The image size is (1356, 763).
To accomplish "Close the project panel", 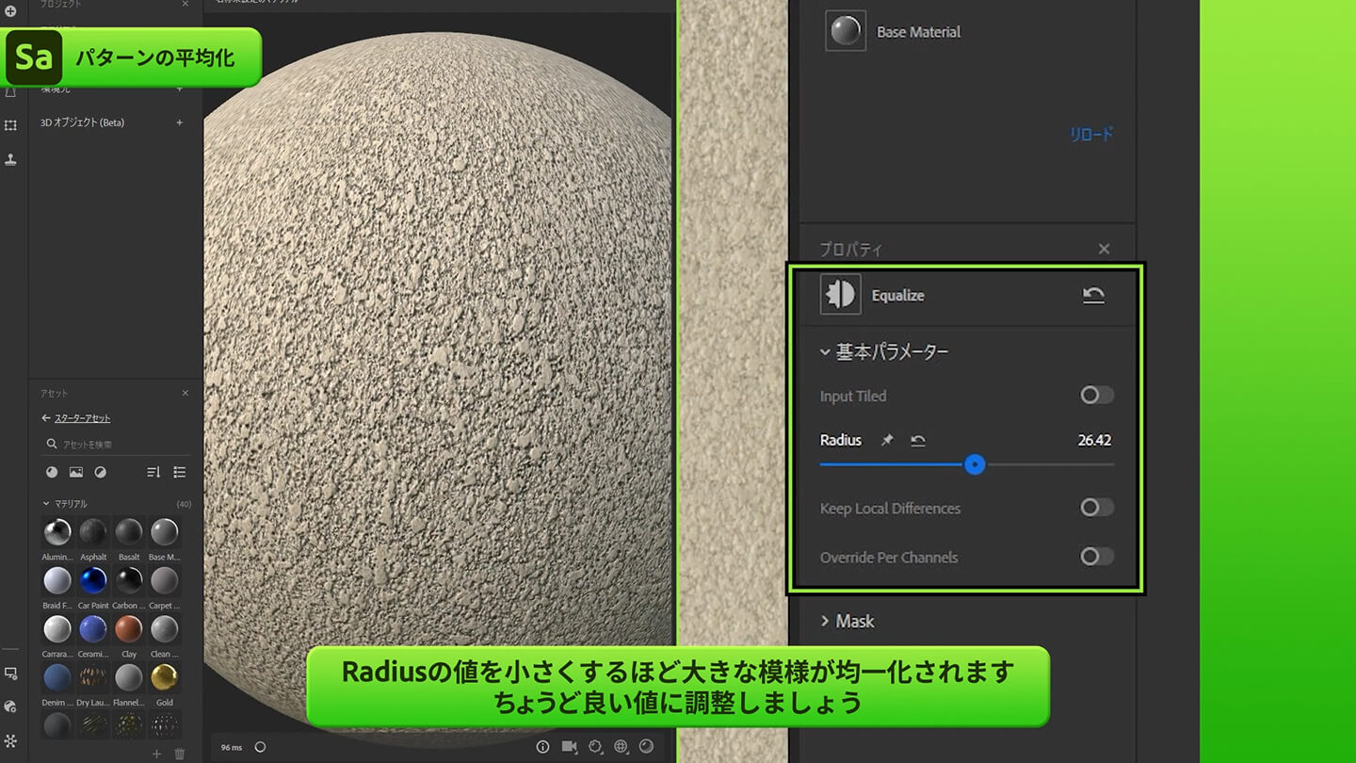I will coord(185,5).
